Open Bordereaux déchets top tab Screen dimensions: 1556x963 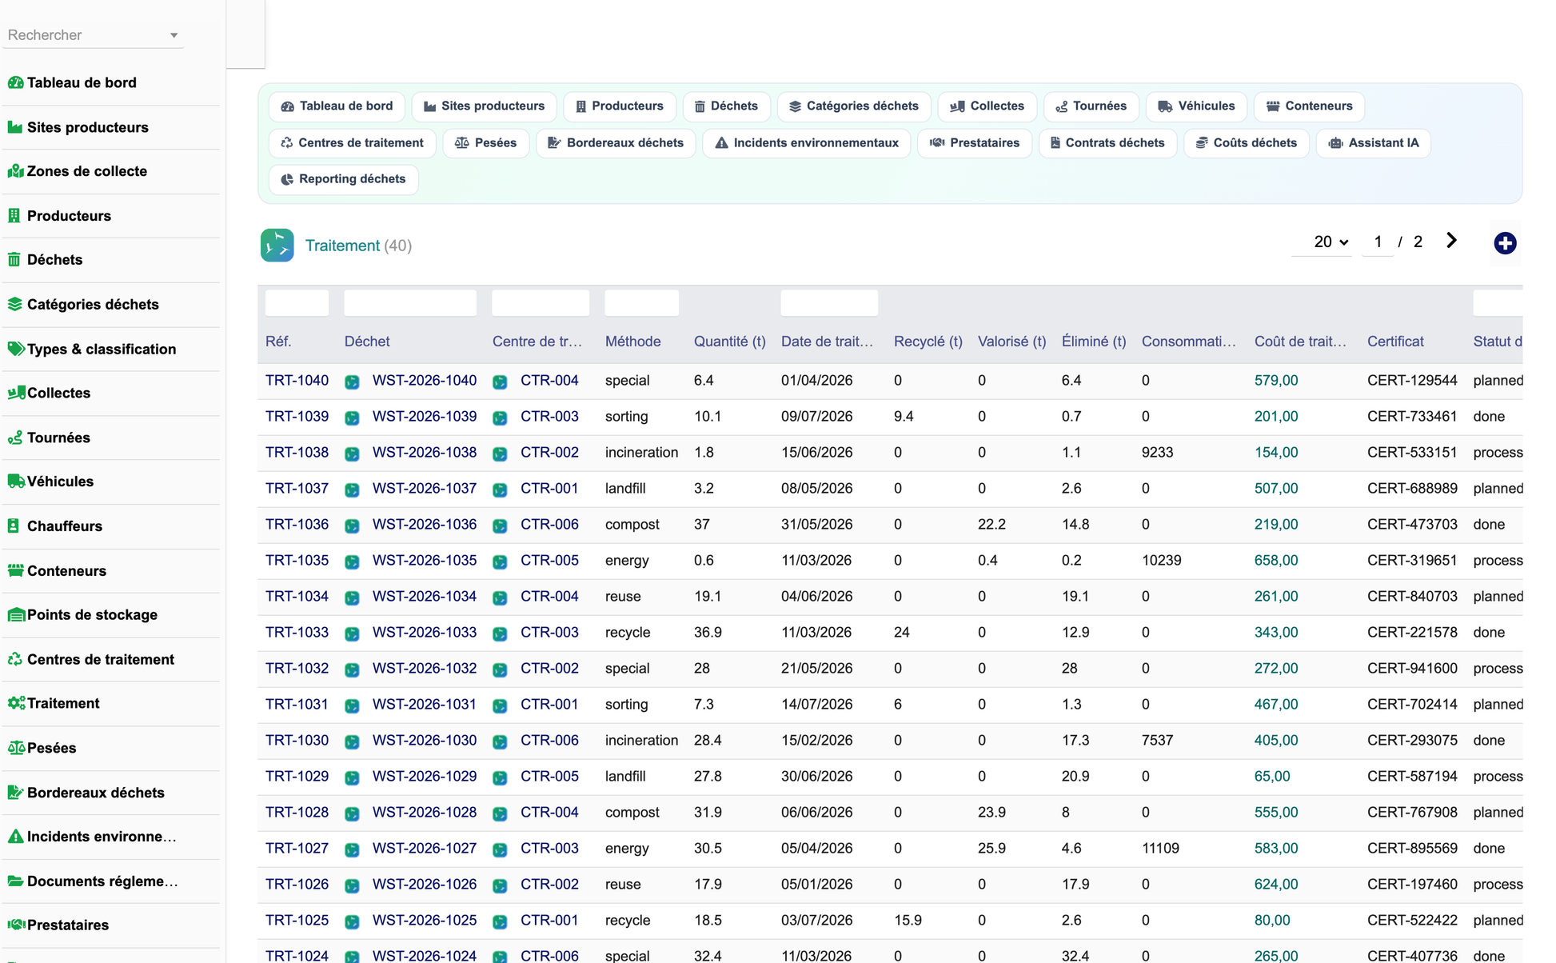(x=616, y=143)
